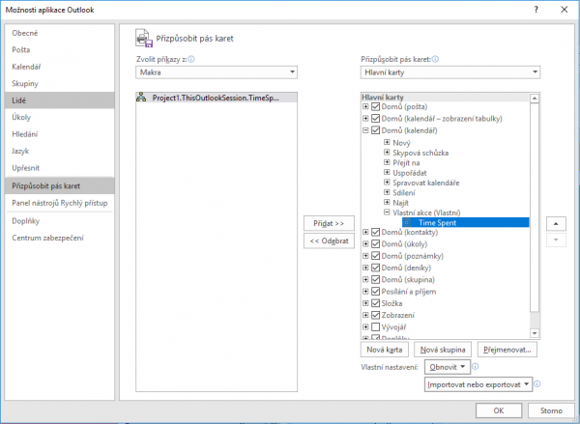Collapse the Vlastní akce (Vlastní) group
Viewport: 580px width, 424px height.
click(387, 212)
